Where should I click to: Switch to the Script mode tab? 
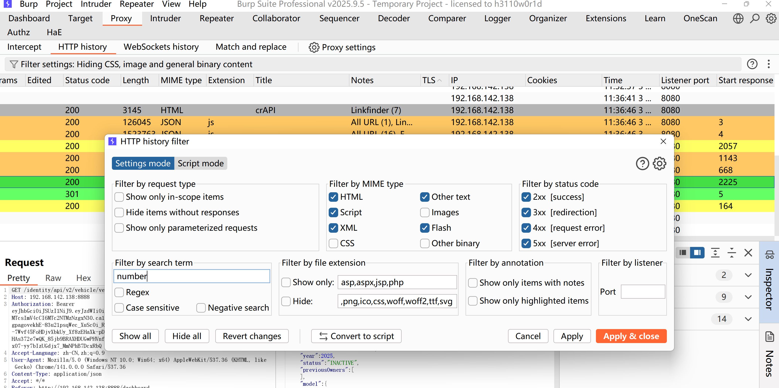click(x=201, y=163)
